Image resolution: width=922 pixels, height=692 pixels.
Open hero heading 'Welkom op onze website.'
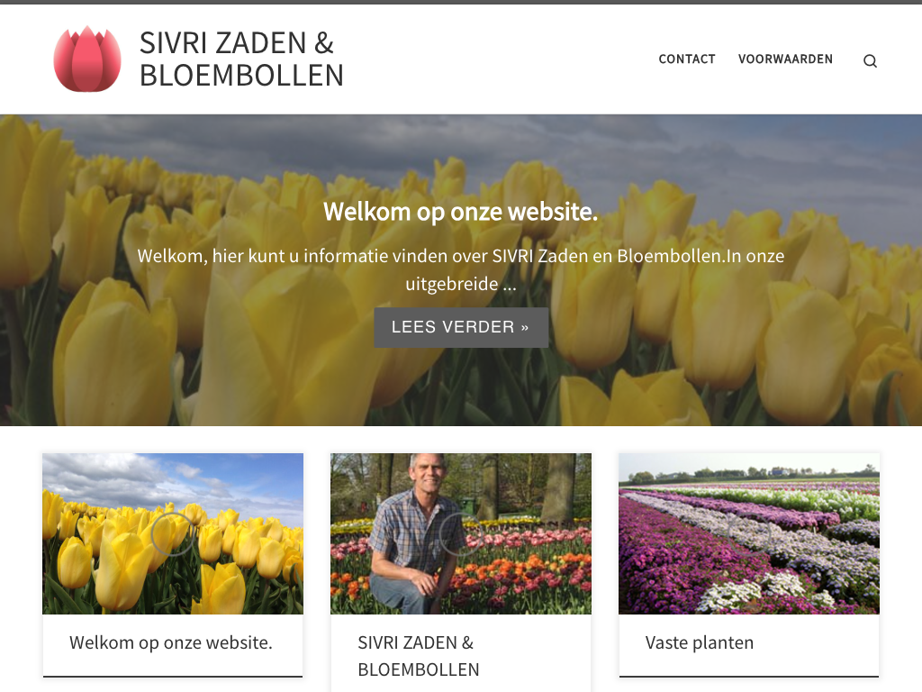(461, 212)
